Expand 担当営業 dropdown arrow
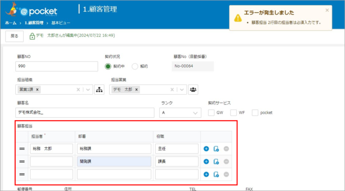Viewport: 345px width, 191px height. point(182,90)
